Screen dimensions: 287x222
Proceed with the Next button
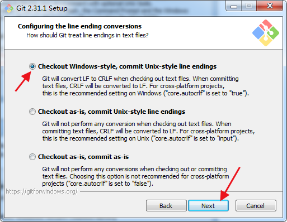coord(208,206)
